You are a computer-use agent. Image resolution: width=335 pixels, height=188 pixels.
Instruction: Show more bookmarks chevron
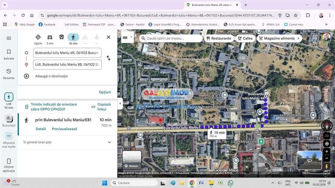326,25
